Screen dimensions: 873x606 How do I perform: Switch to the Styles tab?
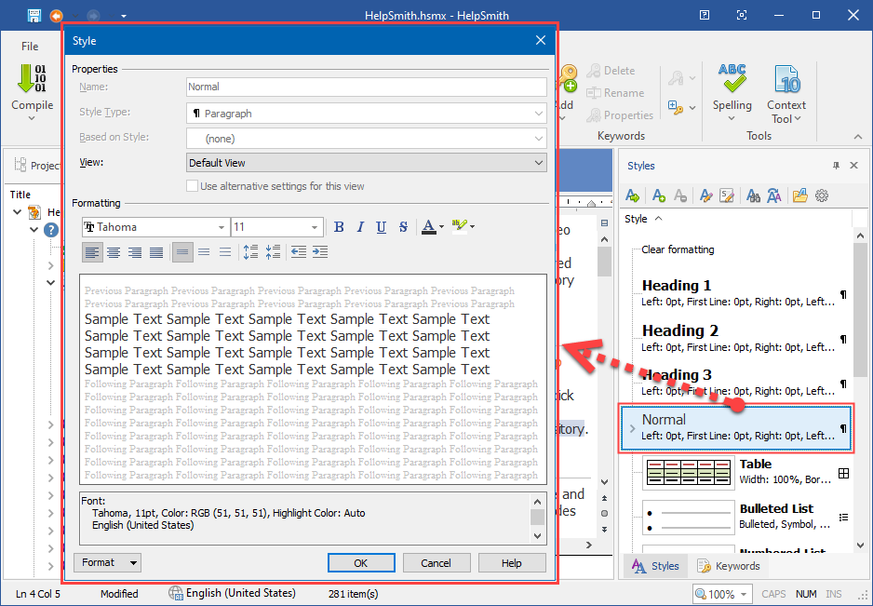pyautogui.click(x=656, y=566)
